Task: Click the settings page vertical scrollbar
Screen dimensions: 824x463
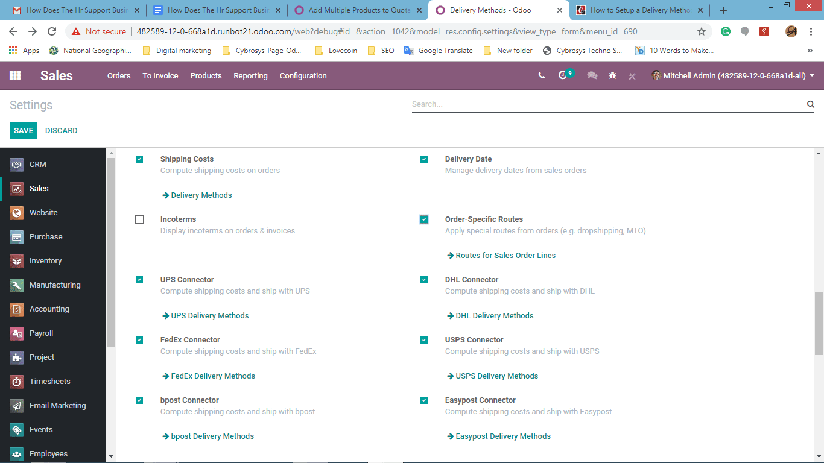Action: click(x=819, y=304)
